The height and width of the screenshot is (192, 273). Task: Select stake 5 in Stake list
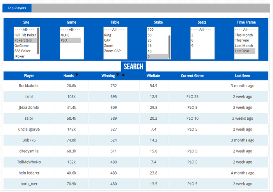[158, 56]
